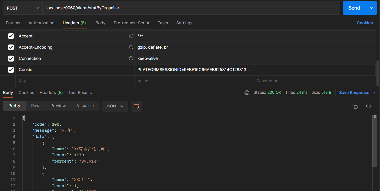This screenshot has height=191, width=380.
Task: Switch to the Pre-request Script tab
Action: [132, 23]
